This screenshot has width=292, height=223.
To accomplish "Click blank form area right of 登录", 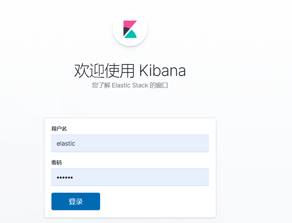I will coord(156,201).
